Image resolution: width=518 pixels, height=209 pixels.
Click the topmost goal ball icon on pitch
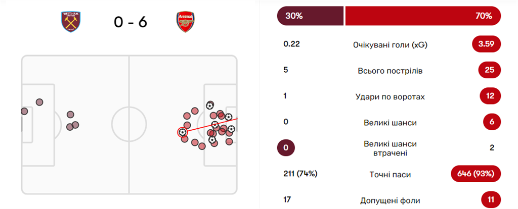click(210, 106)
